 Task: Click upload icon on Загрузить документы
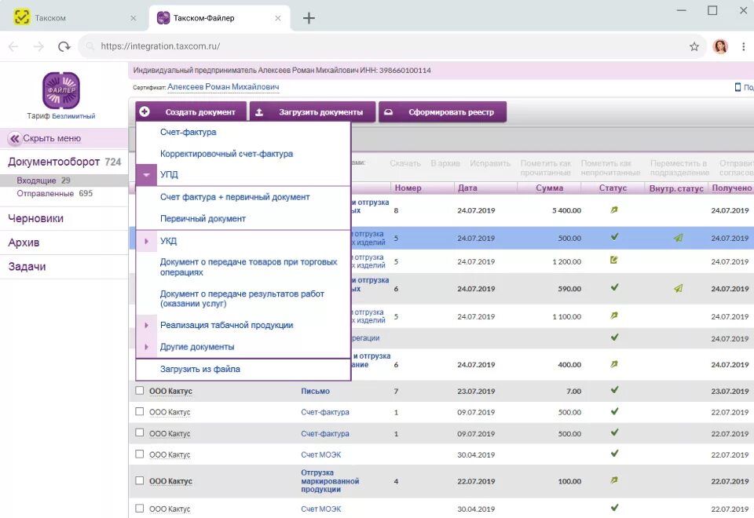coord(258,112)
